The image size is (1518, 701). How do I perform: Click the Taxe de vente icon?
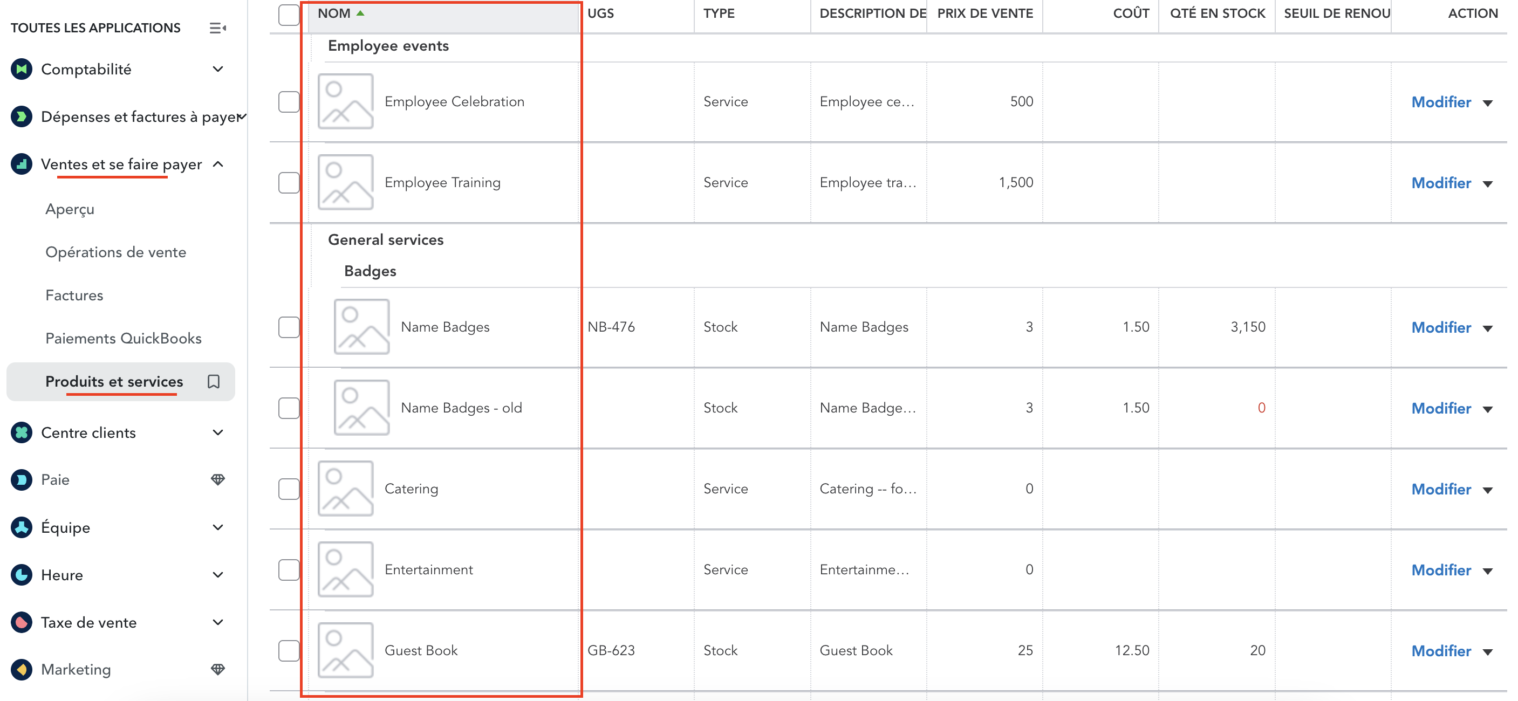[22, 623]
